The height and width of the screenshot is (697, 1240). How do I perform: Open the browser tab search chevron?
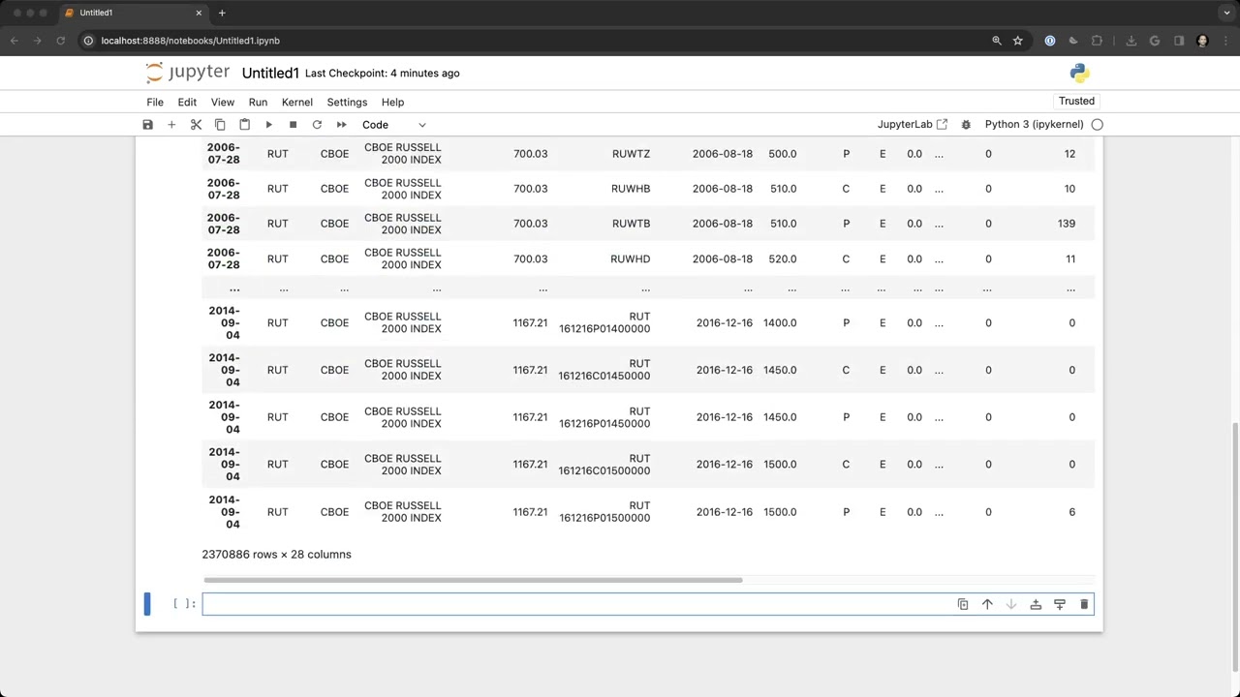(1226, 13)
